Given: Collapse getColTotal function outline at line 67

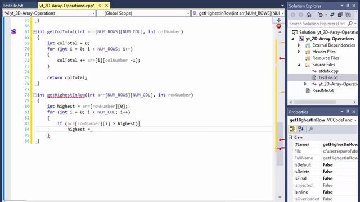Looking at the screenshot, I should tap(34, 31).
